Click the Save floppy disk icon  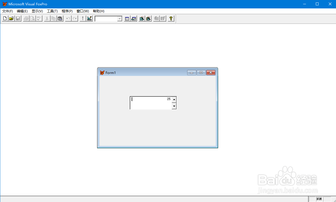18,18
